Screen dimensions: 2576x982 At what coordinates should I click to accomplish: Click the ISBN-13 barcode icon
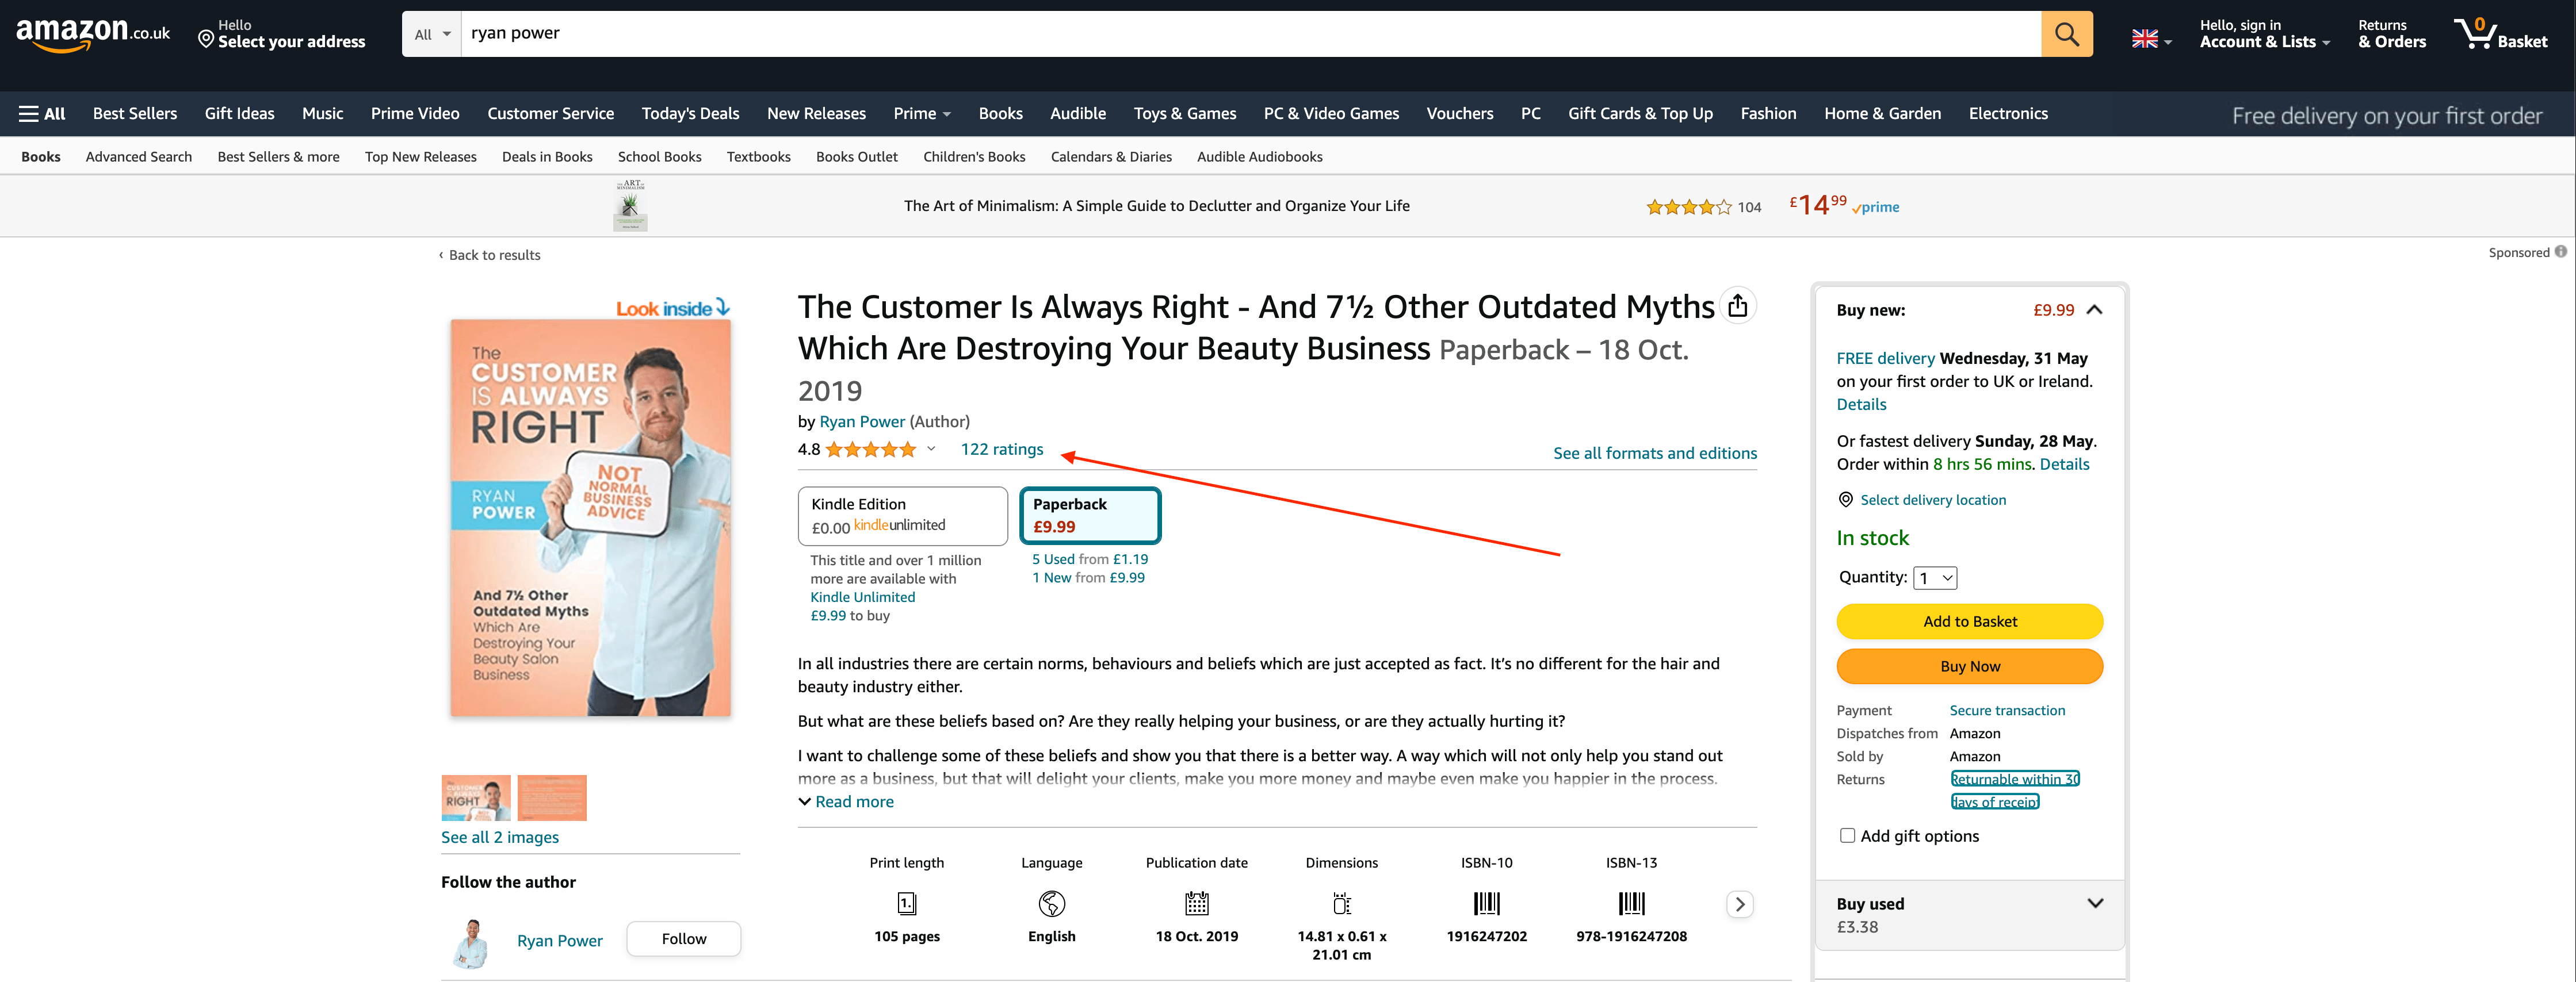(1631, 904)
